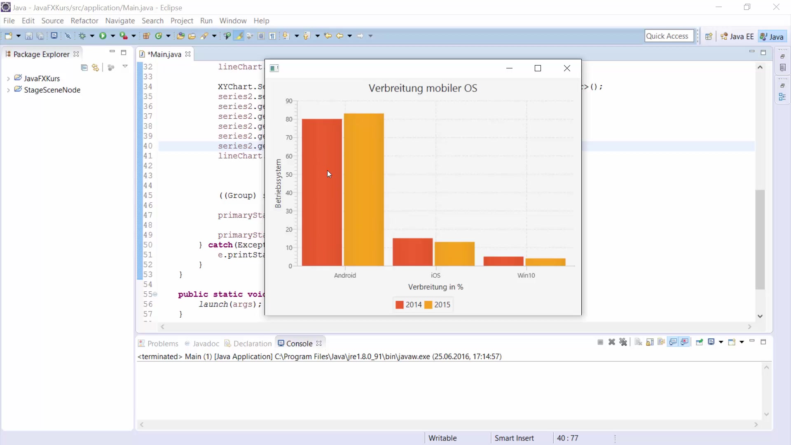Screen dimensions: 791x445
Task: Click into the Quick Access field
Action: [668, 36]
